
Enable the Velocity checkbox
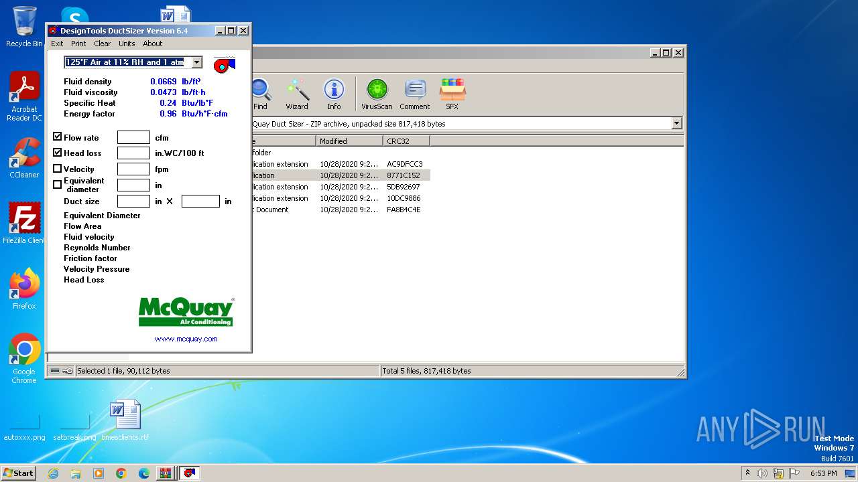pyautogui.click(x=58, y=169)
